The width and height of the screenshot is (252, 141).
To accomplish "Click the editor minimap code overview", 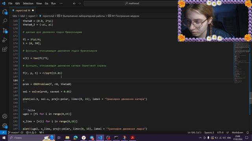I will pos(241,62).
